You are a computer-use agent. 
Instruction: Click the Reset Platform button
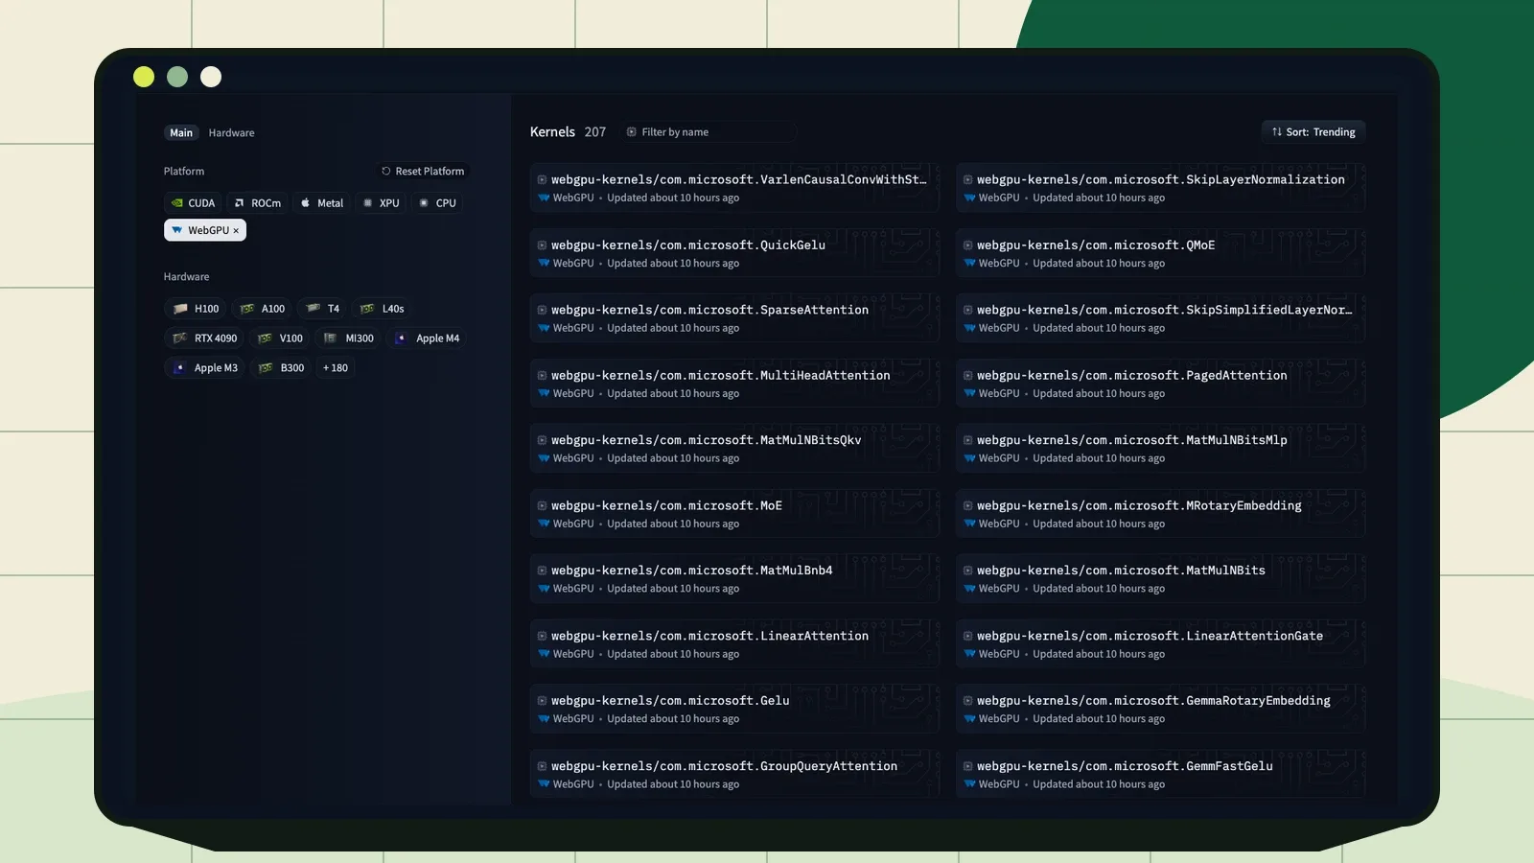423,171
